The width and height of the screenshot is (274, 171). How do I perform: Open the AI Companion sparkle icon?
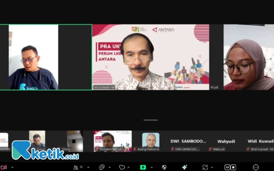point(184,167)
